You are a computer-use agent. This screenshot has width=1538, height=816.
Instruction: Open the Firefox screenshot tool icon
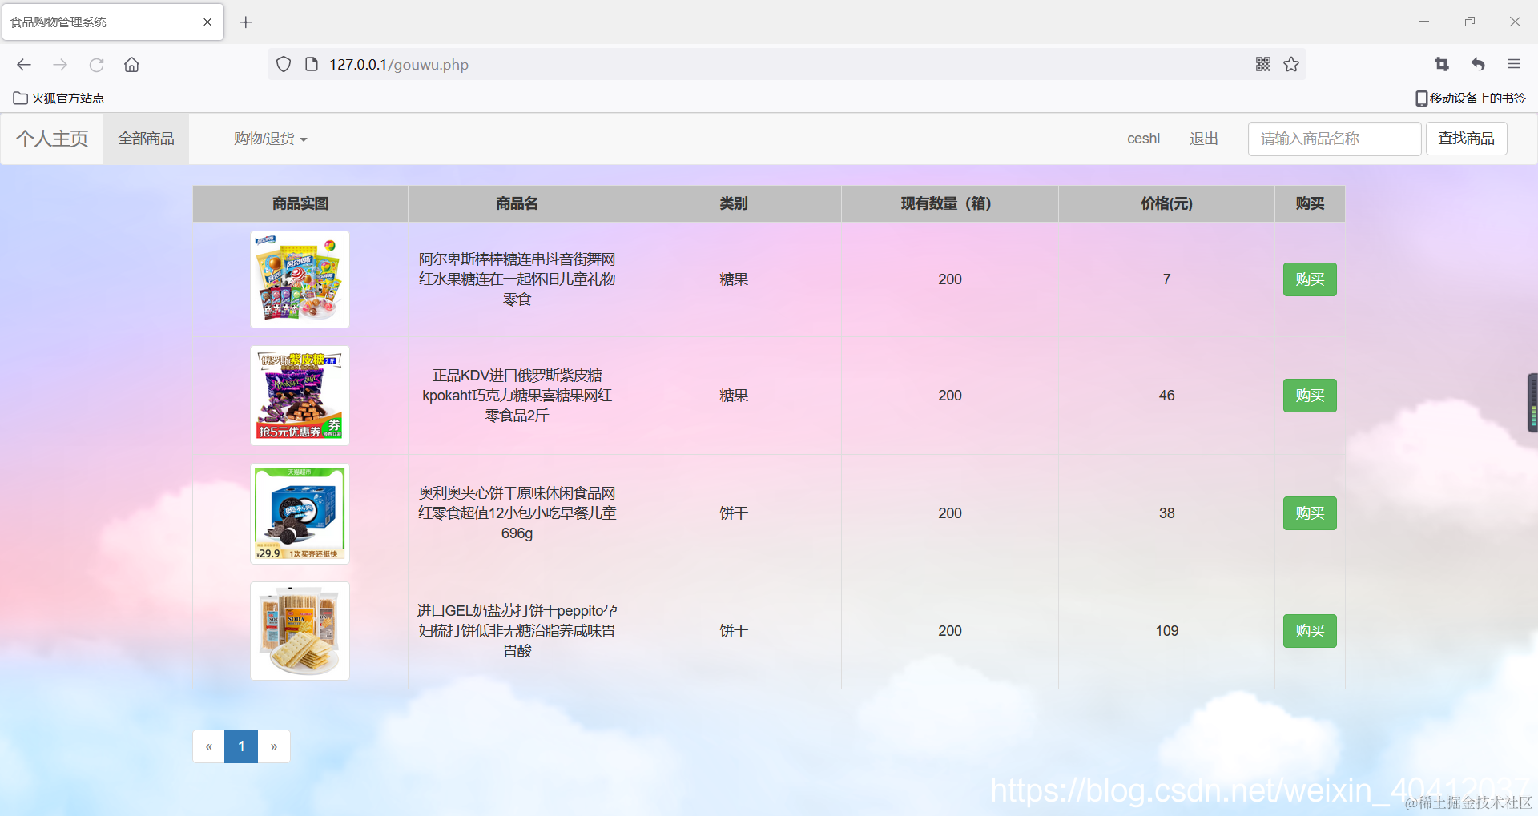(1441, 64)
